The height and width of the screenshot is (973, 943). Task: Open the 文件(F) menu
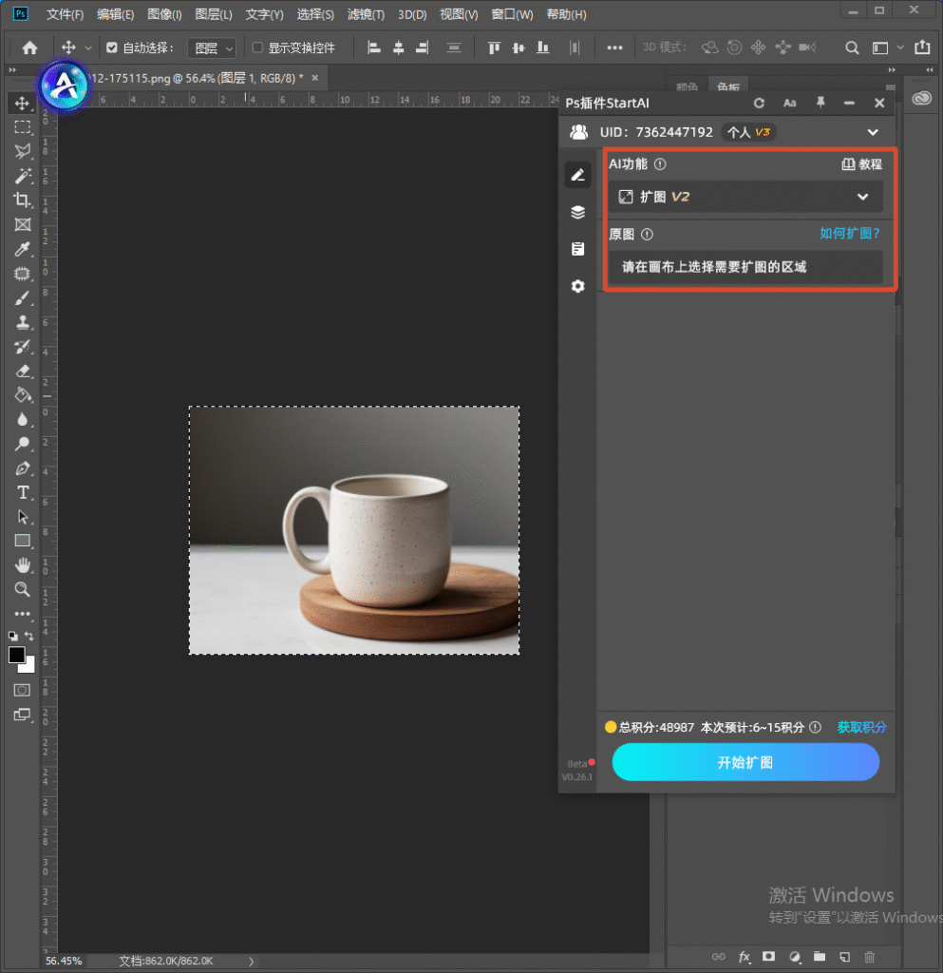point(65,14)
